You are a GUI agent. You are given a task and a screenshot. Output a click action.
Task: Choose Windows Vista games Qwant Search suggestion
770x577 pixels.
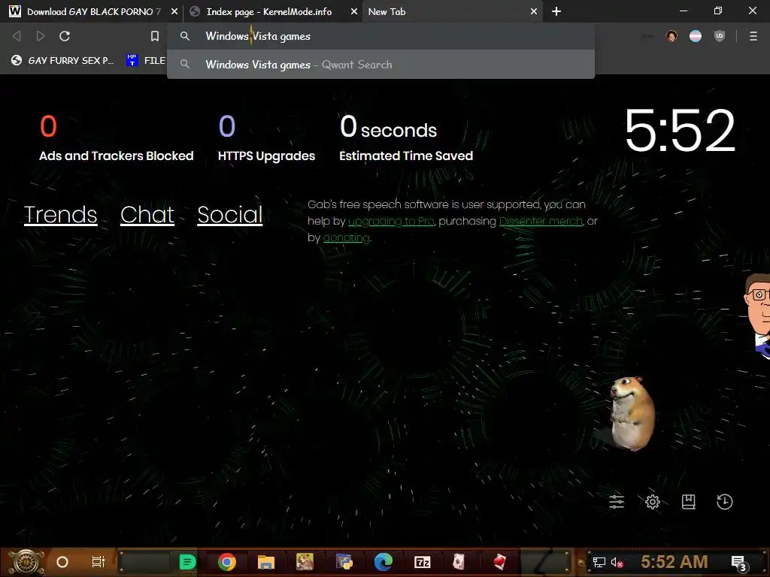tap(380, 65)
